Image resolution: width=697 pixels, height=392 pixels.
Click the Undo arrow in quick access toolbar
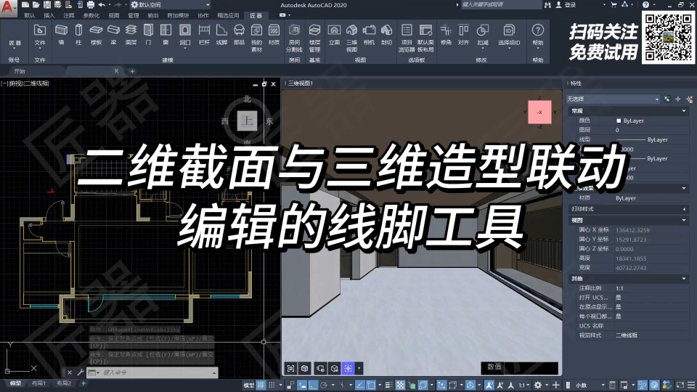(102, 5)
